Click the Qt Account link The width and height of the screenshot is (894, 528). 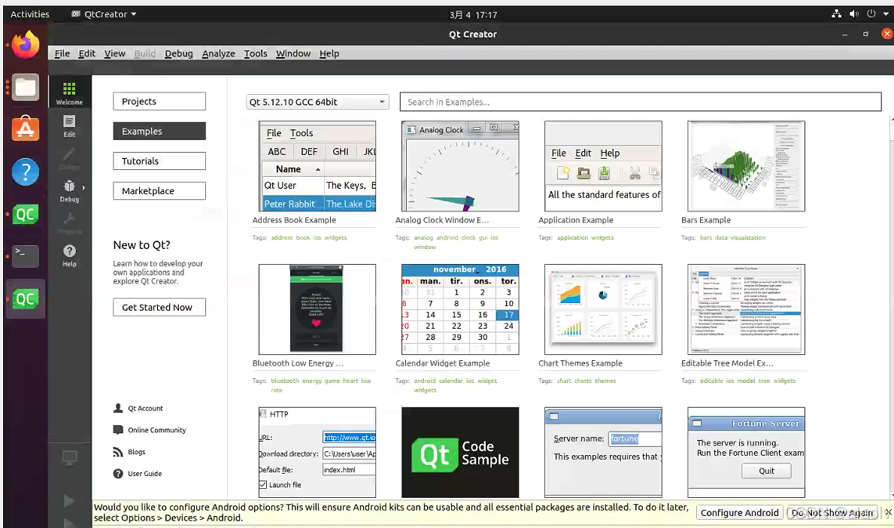point(145,408)
